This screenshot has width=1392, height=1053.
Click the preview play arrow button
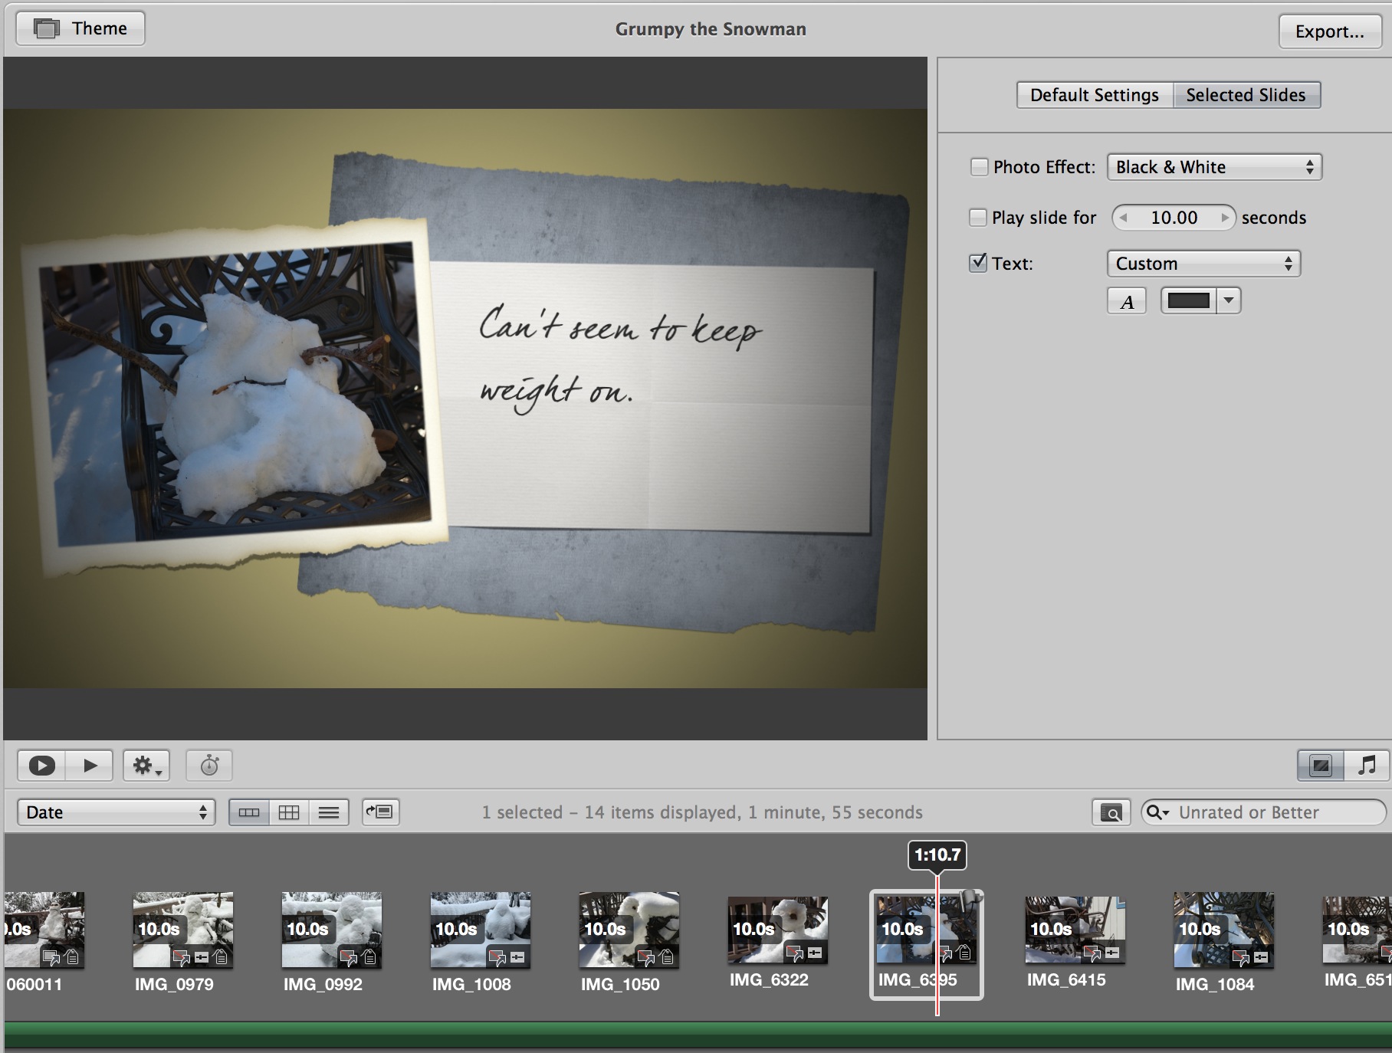(x=90, y=765)
